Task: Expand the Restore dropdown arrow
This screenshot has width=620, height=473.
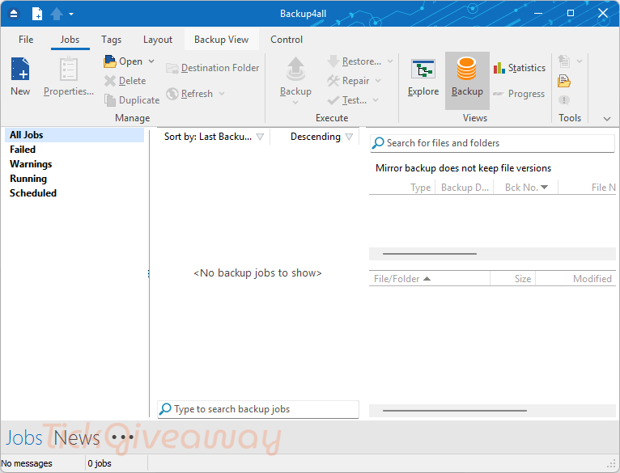Action: (x=390, y=61)
